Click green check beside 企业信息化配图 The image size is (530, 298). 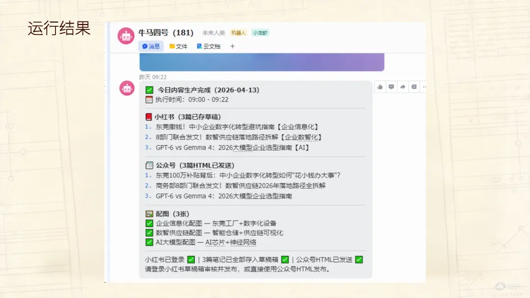click(x=149, y=223)
